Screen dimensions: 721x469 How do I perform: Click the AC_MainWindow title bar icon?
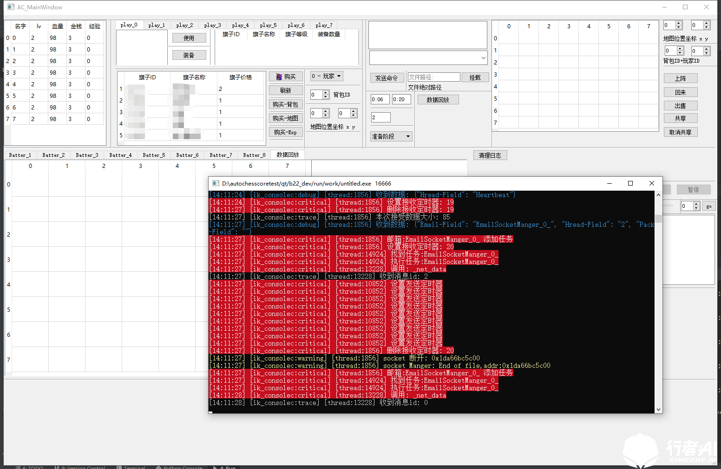click(11, 7)
